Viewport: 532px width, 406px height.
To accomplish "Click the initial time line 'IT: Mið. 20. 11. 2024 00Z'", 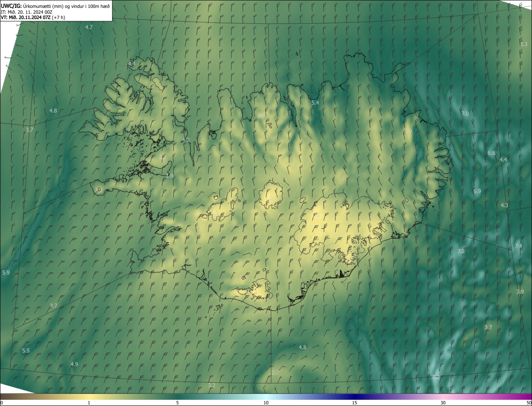I will point(26,12).
